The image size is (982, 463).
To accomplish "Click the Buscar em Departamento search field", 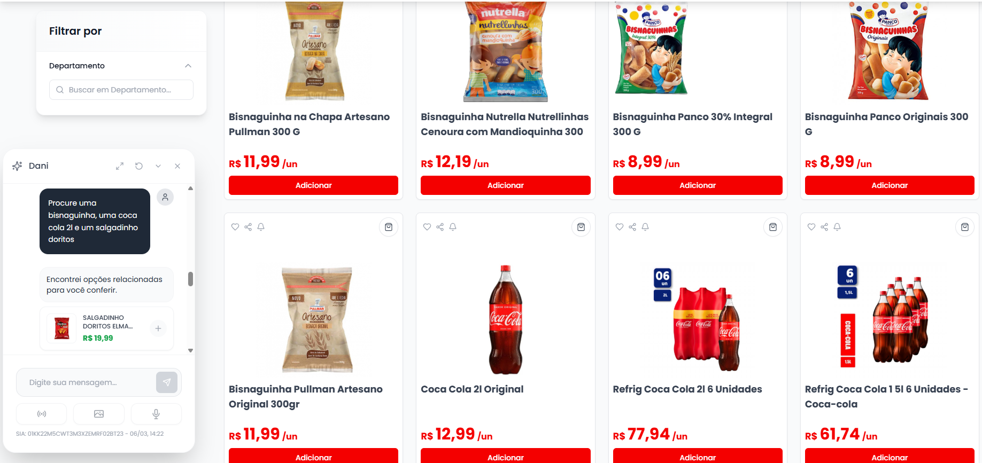I will 121,90.
